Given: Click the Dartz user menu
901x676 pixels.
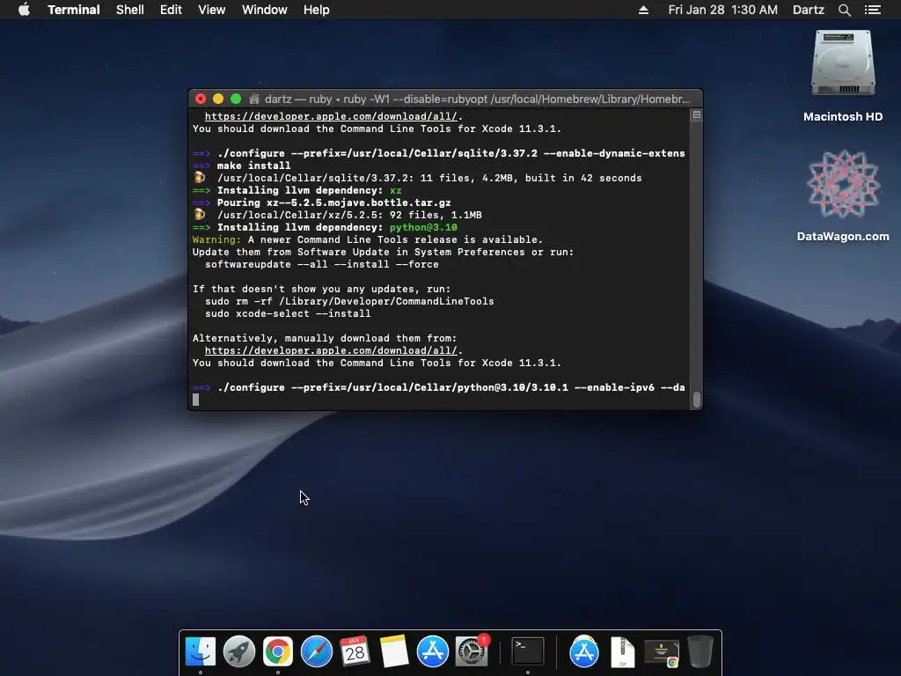Looking at the screenshot, I should click(x=809, y=10).
